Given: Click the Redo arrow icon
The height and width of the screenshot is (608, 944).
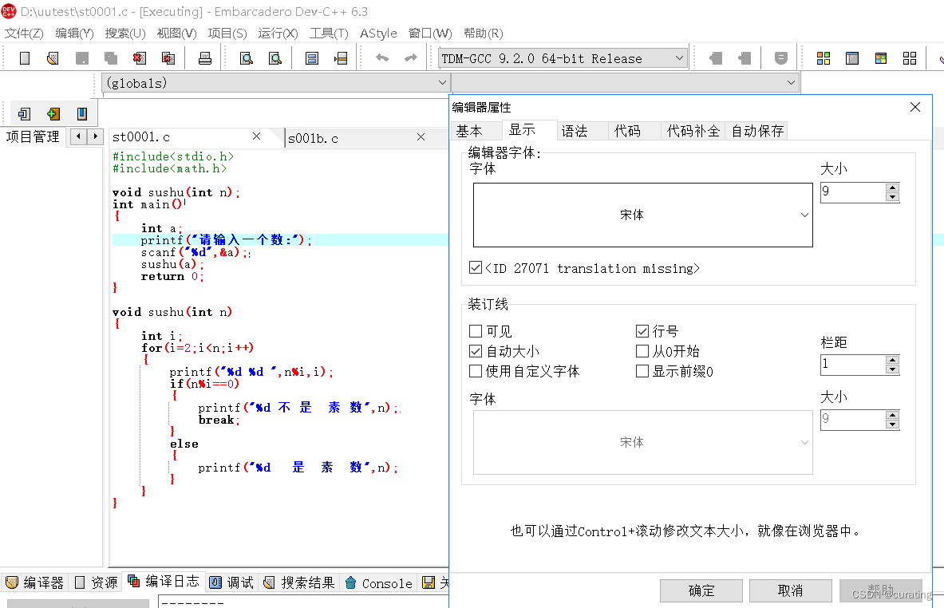Looking at the screenshot, I should [411, 57].
